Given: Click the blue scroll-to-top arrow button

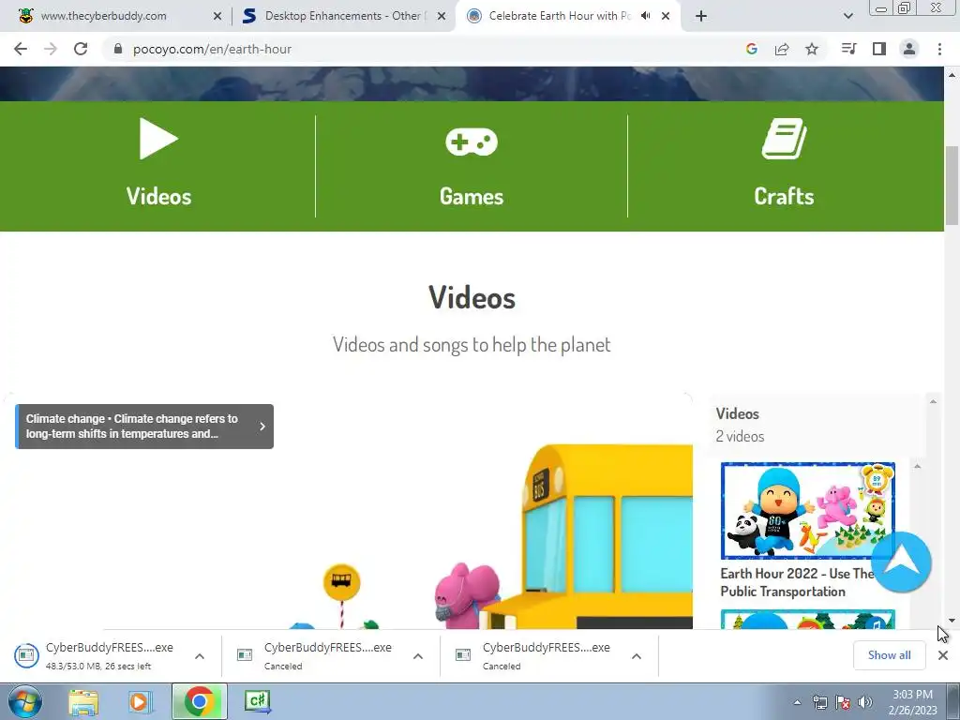Looking at the screenshot, I should click(901, 562).
